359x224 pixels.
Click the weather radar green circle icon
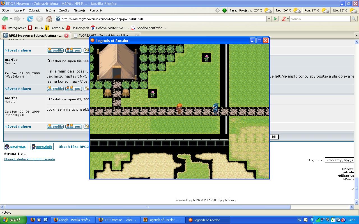[224, 10]
